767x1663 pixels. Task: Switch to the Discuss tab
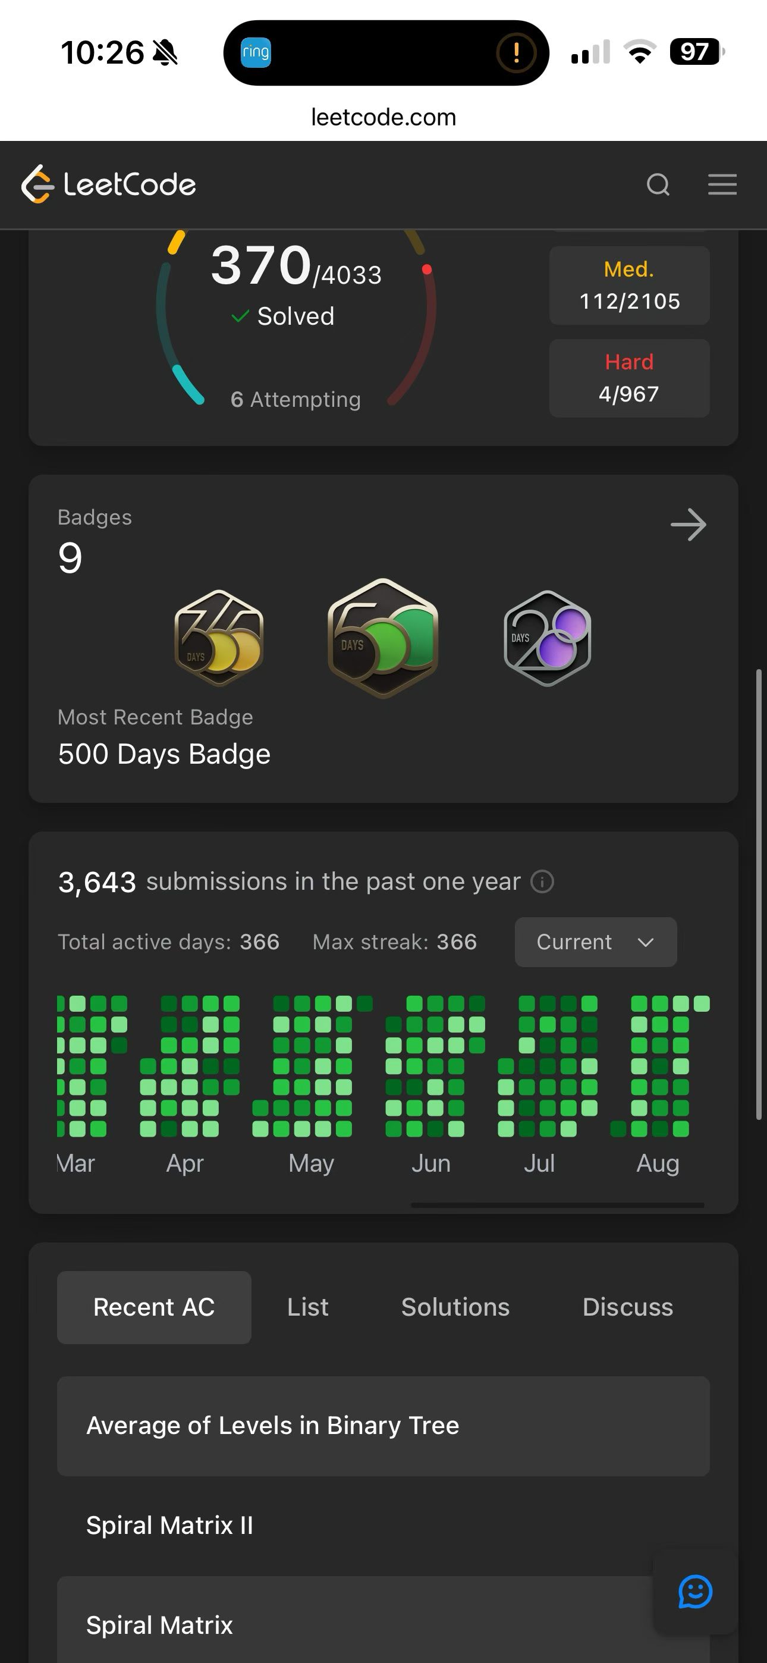coord(627,1308)
